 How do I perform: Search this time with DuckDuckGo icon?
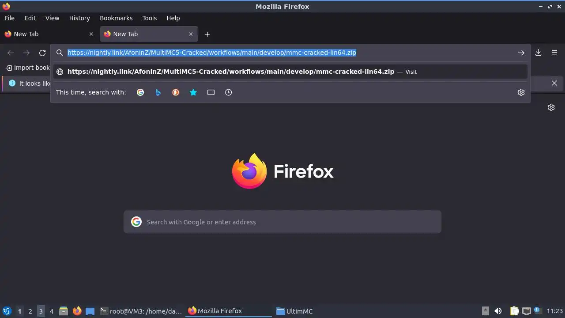pyautogui.click(x=176, y=92)
